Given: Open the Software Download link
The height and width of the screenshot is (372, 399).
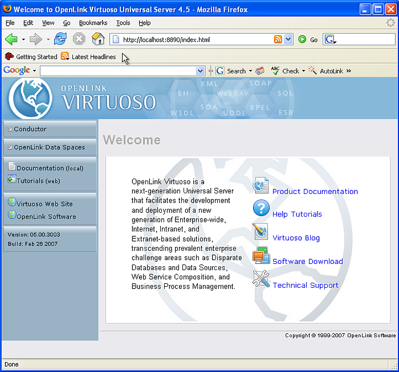Looking at the screenshot, I should pyautogui.click(x=308, y=261).
